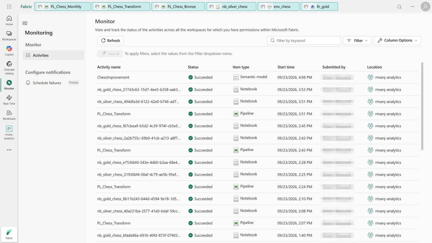Image resolution: width=432 pixels, height=243 pixels.
Task: Open the user account avatar
Action: 425,6
